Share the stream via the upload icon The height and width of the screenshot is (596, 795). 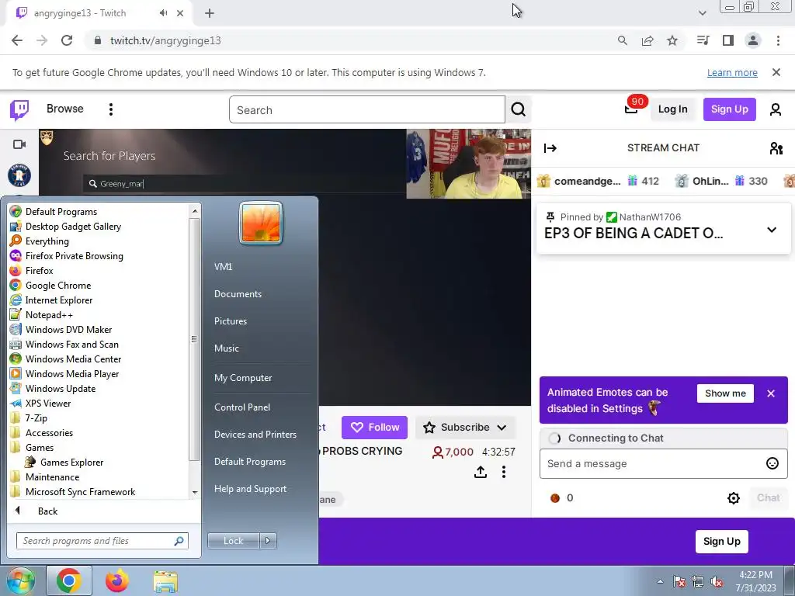click(480, 472)
